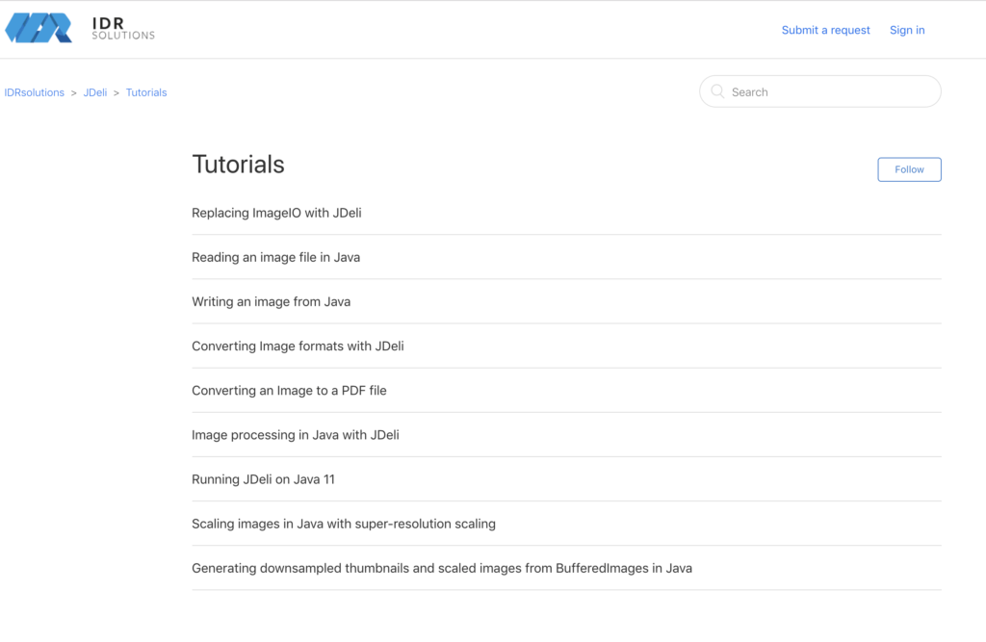Open Converting an Image to a PDF file
The image size is (986, 642).
[x=289, y=390]
